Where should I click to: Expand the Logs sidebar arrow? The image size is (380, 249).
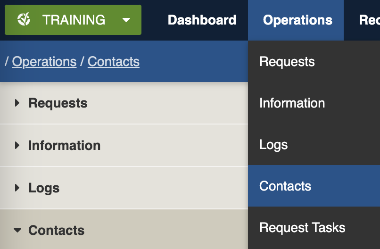pyautogui.click(x=17, y=188)
